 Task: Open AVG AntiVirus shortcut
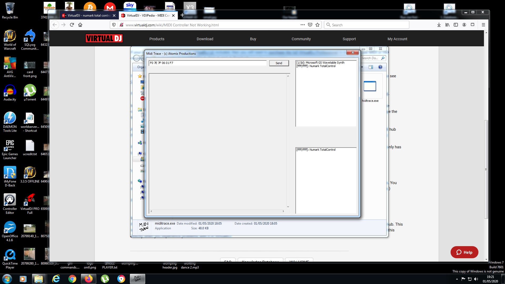(10, 67)
